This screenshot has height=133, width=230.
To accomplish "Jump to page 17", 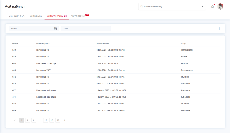I will coord(46,120).
